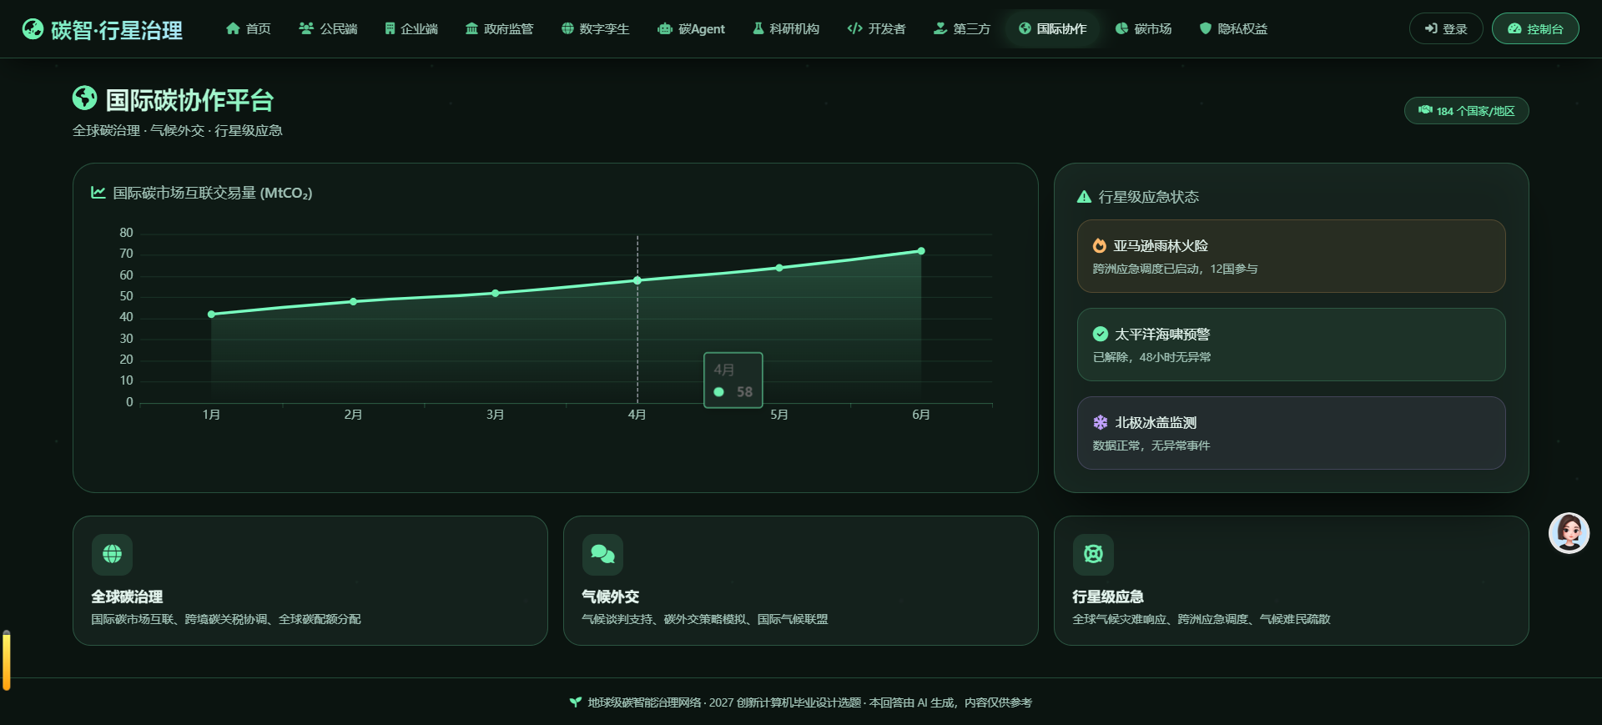Click the sprout icon in the footer
The height and width of the screenshot is (725, 1602).
tap(575, 702)
